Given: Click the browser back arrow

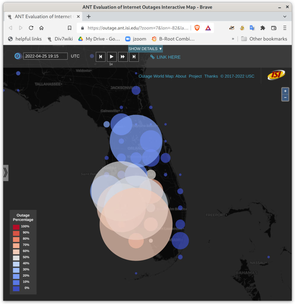Looking at the screenshot, I should tap(11, 28).
